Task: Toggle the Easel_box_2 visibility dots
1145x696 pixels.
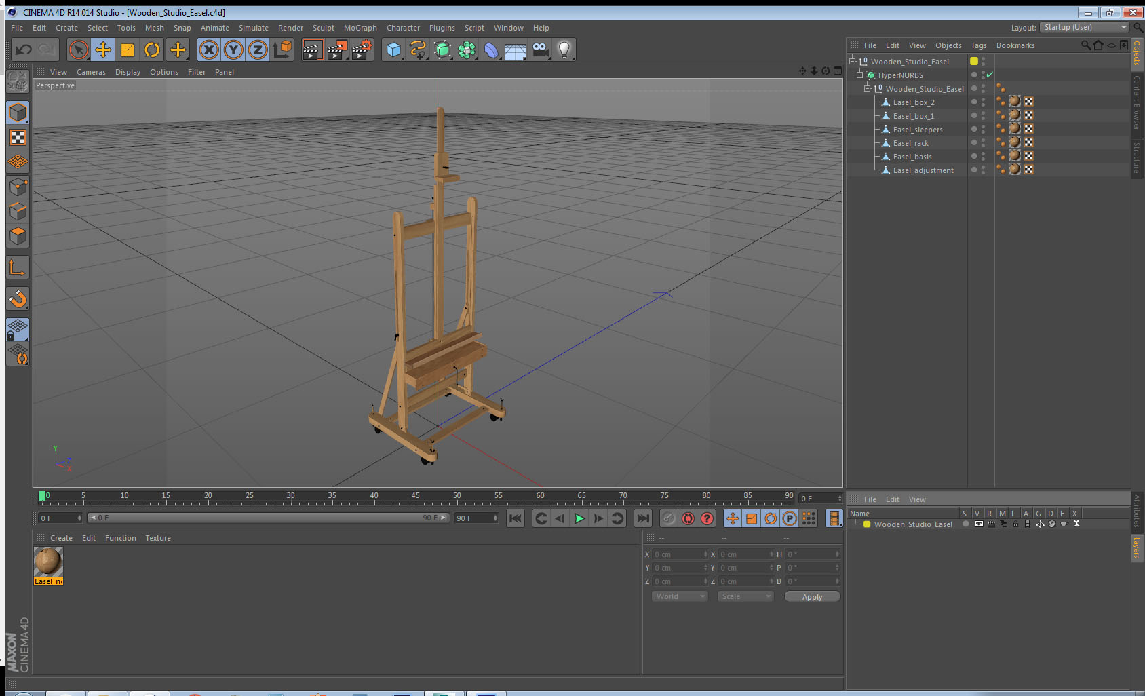Action: [x=983, y=102]
